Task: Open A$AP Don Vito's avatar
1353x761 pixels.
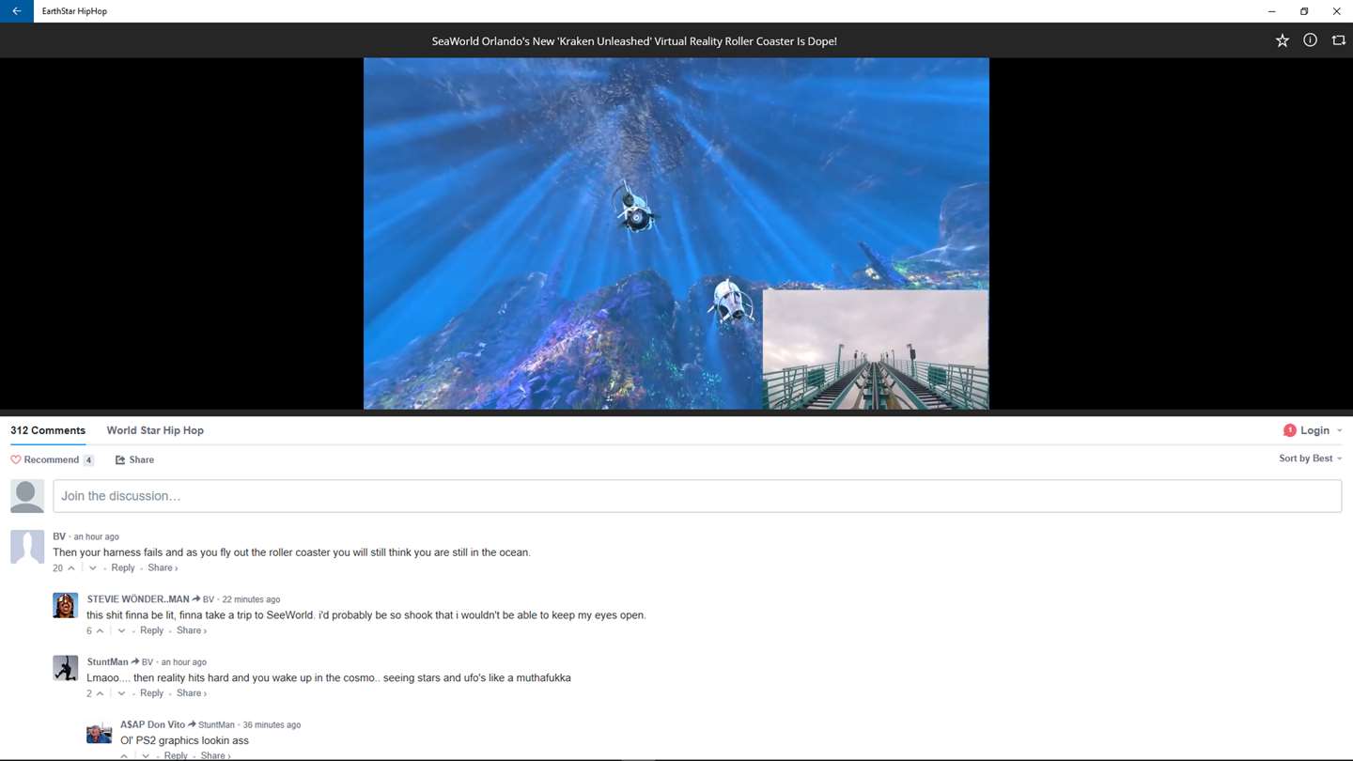Action: coord(99,731)
